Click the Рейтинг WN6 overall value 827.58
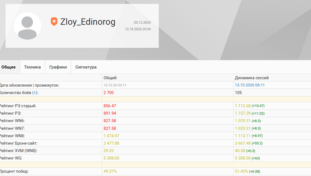Viewport: 311px width, 176px height. 110,121
